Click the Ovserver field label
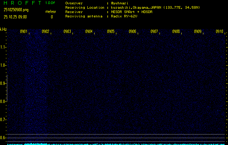 point(74,3)
